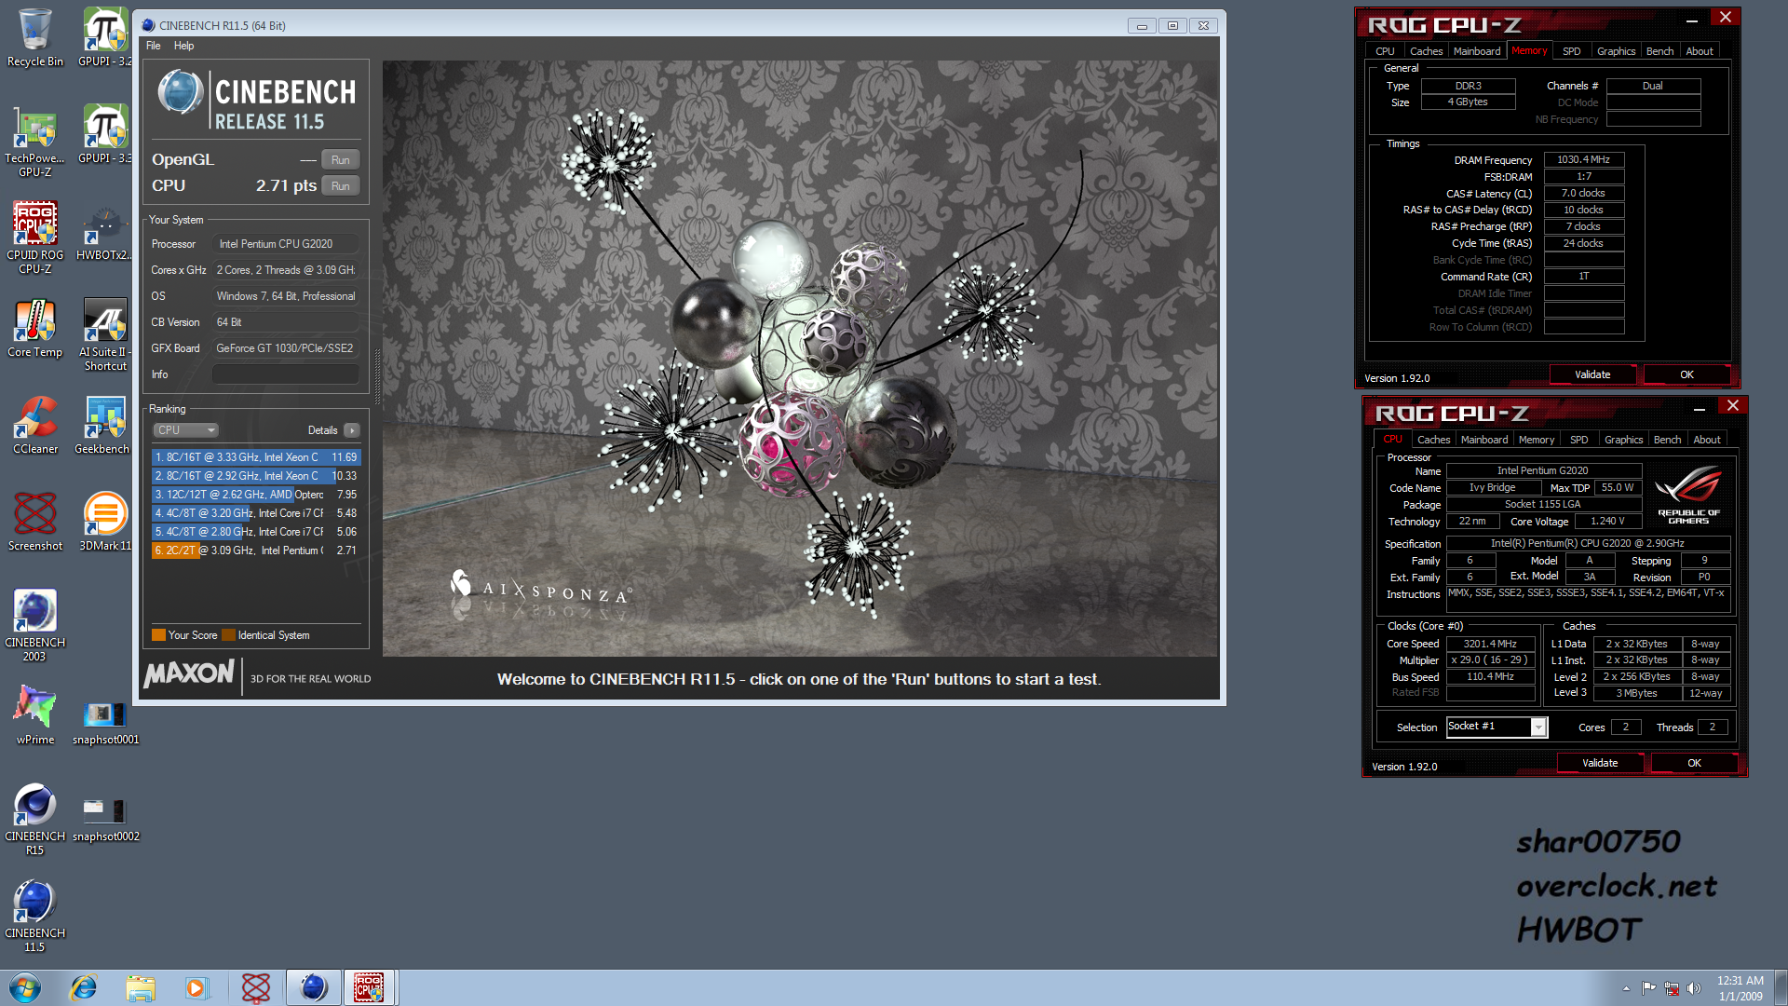Show hidden system tray icons
This screenshot has height=1006, width=1788.
(1626, 988)
